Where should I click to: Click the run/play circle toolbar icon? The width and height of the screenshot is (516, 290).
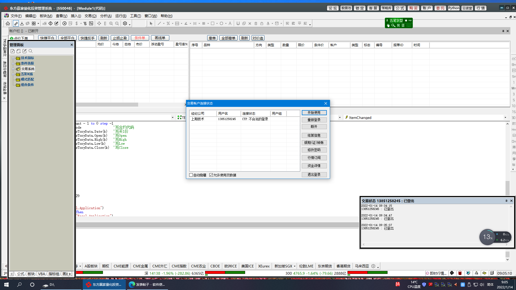[64, 24]
